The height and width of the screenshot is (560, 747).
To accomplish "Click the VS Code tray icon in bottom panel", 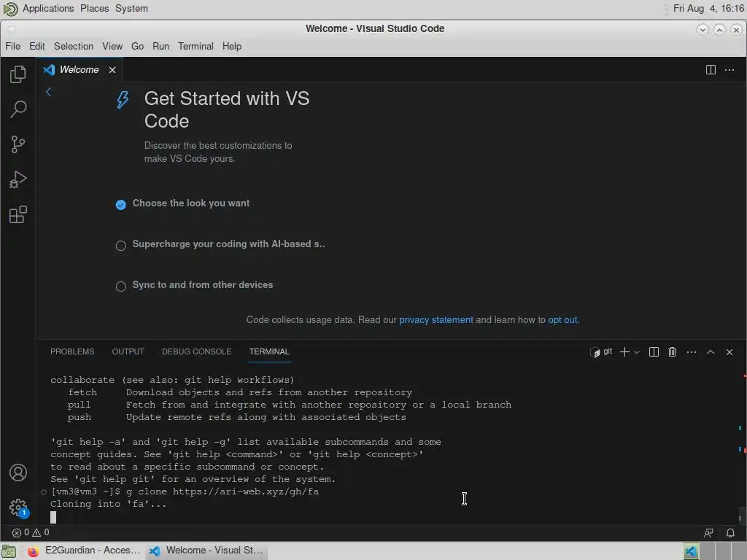I will (691, 551).
